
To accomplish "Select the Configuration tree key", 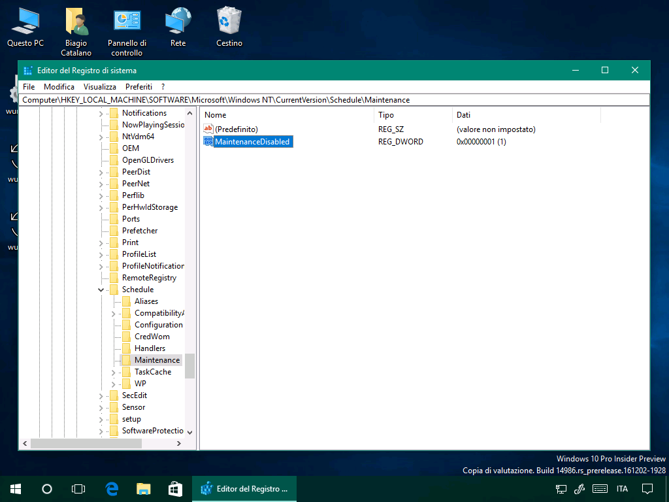I will 158,325.
